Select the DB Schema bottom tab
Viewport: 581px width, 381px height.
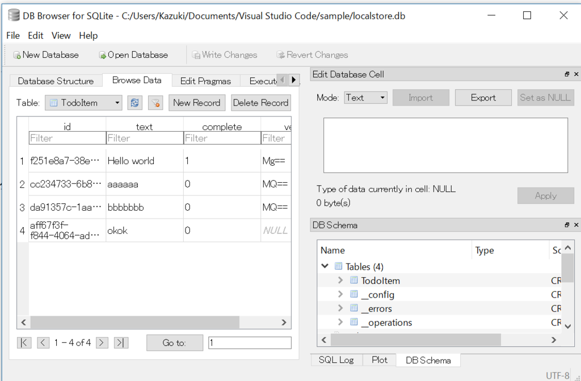(x=428, y=360)
